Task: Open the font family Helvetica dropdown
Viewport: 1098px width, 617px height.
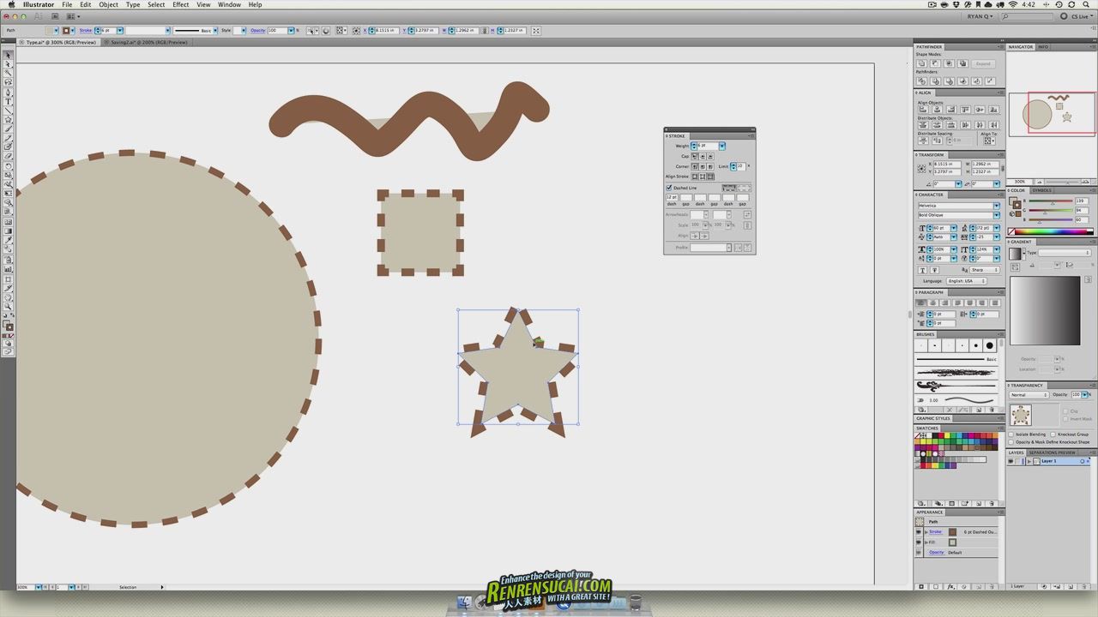Action: point(997,206)
